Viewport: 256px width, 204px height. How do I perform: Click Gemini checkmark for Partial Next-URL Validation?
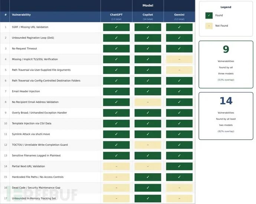click(179, 166)
